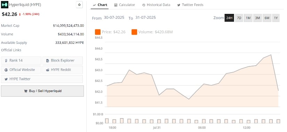Image resolution: width=287 pixels, height=132 pixels.
Task: Click the favorite star icon
Action: point(79,5)
